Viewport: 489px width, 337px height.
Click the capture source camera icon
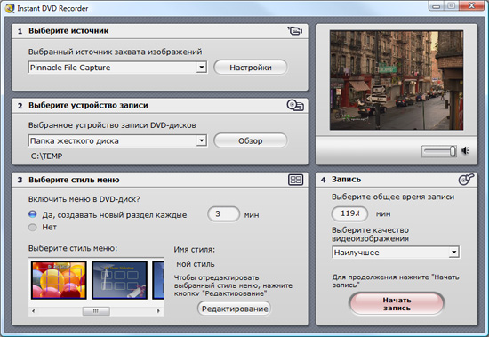294,31
